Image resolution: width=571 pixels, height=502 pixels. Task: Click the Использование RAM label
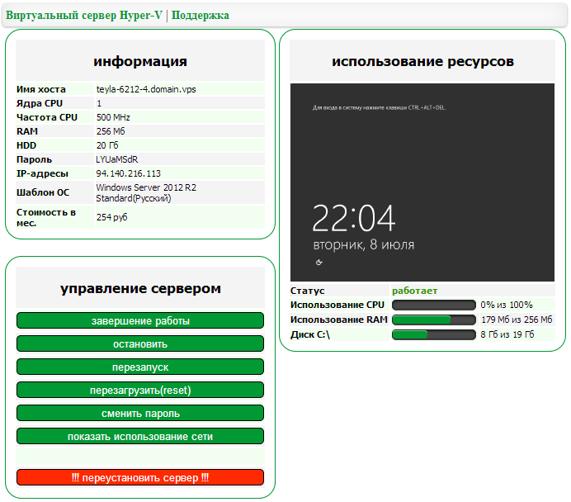338,320
